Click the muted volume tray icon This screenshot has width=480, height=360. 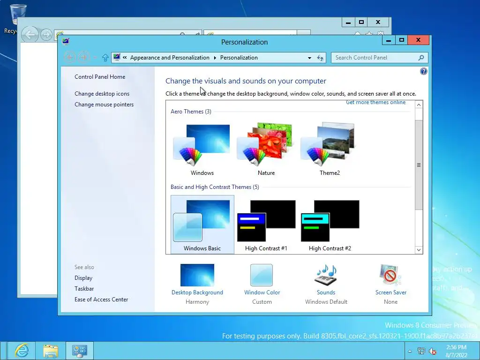click(433, 351)
